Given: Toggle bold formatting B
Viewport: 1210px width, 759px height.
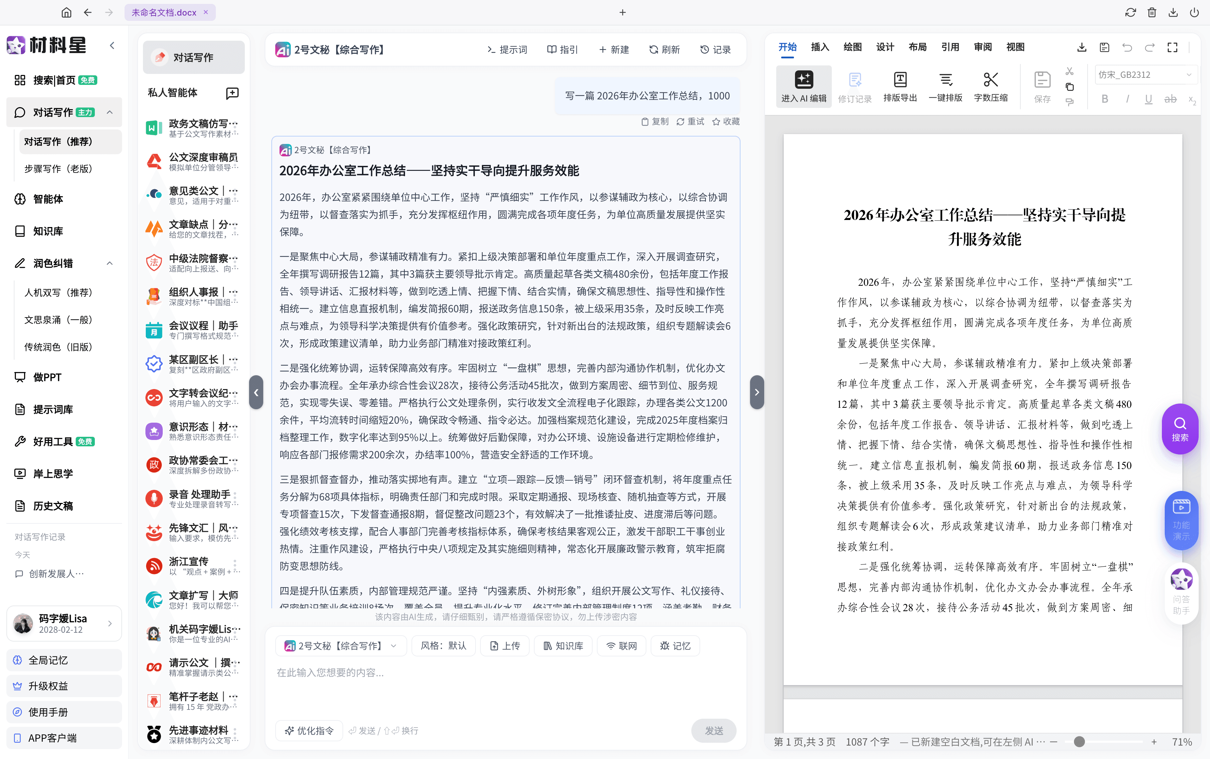Looking at the screenshot, I should (x=1105, y=99).
